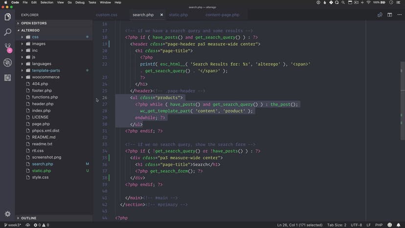405x228 pixels.
Task: Switch to the custom.css tab
Action: pyautogui.click(x=106, y=15)
